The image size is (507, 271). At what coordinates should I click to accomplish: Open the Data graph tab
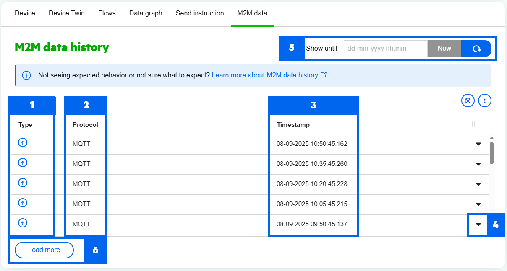[146, 13]
